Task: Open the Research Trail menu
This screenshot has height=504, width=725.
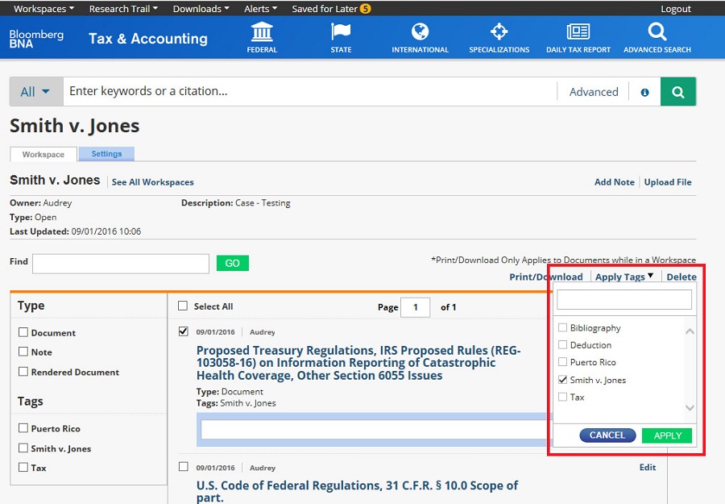Action: click(x=123, y=9)
